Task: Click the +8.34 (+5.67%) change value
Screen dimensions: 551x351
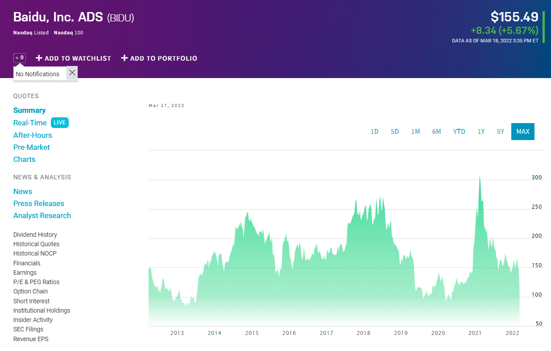Action: [x=505, y=31]
